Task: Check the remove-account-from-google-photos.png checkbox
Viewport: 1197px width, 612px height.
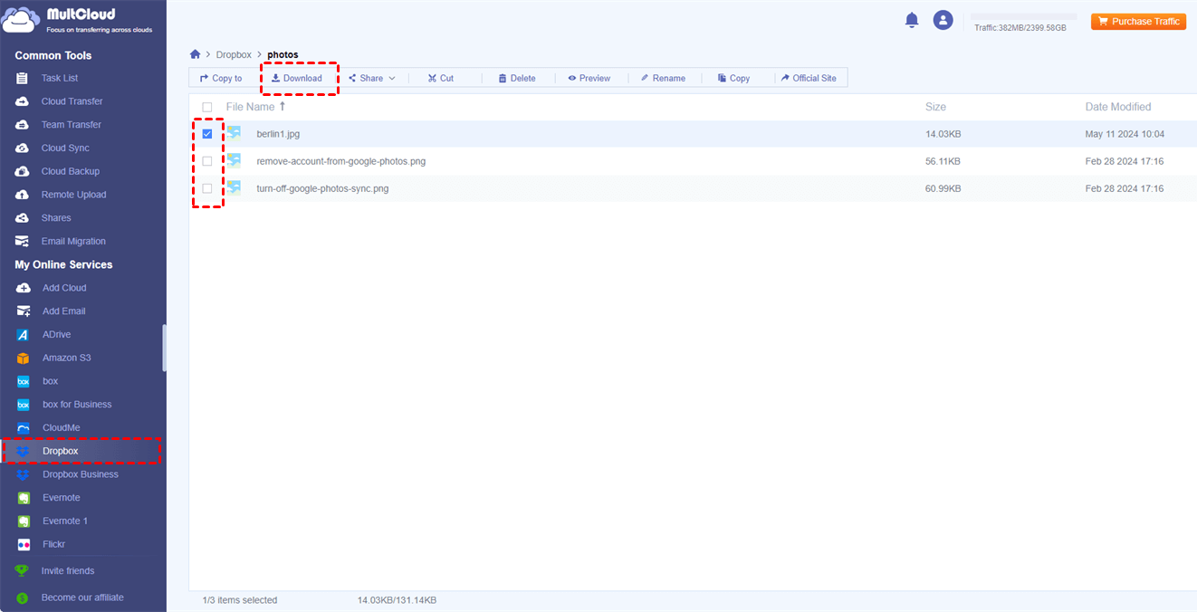Action: [207, 161]
